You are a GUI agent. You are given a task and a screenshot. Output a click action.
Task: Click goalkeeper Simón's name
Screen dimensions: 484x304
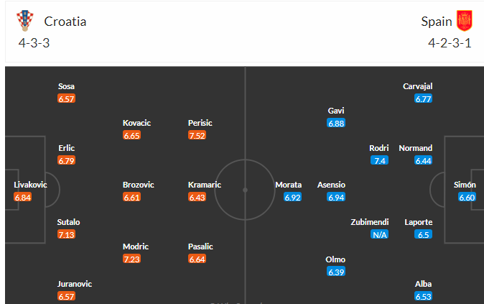click(465, 185)
